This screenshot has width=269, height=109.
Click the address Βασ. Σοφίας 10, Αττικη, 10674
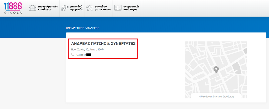pos(88,50)
